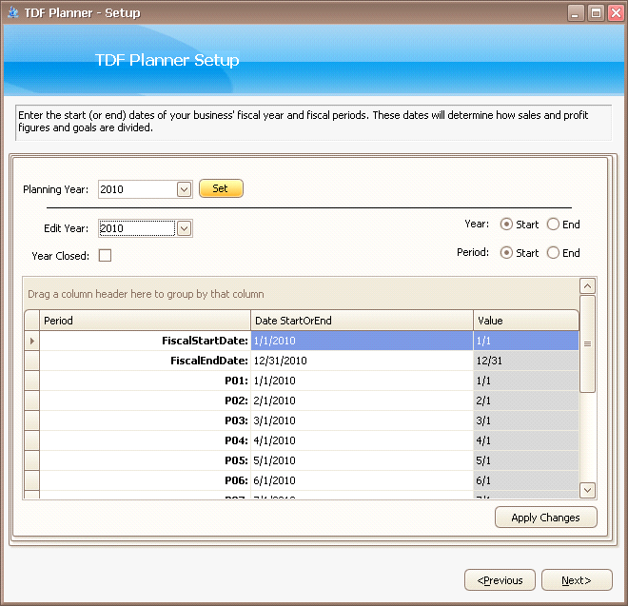Click the Value cell 6/1

click(x=526, y=480)
